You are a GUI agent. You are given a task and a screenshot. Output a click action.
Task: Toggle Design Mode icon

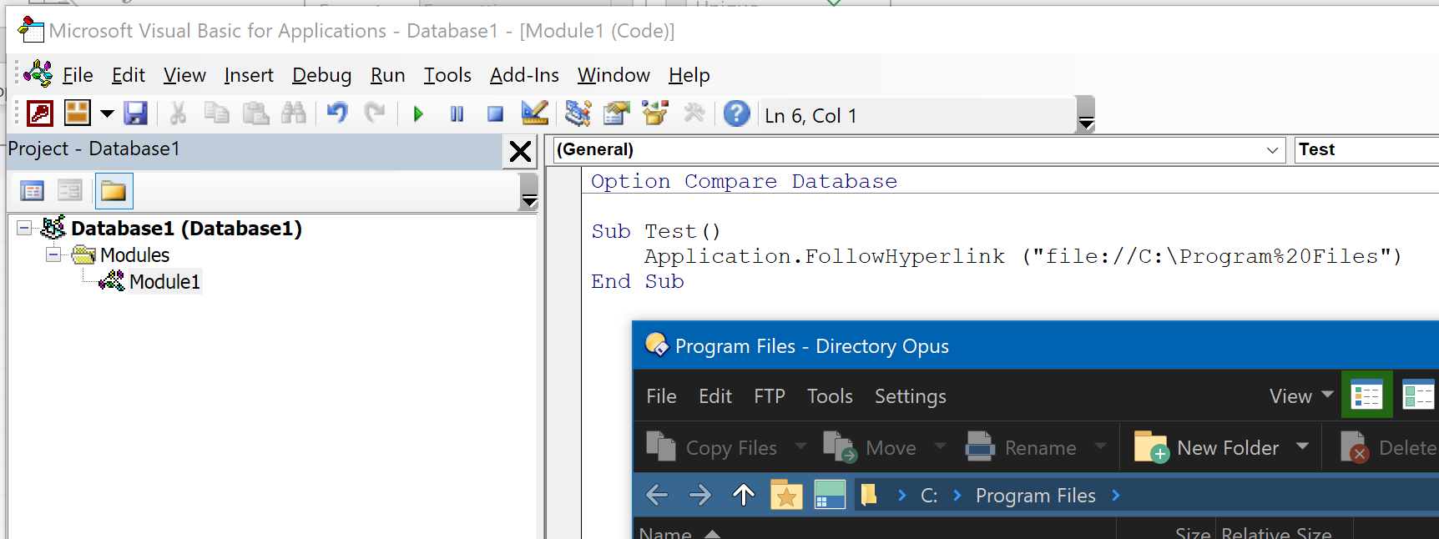pos(534,113)
